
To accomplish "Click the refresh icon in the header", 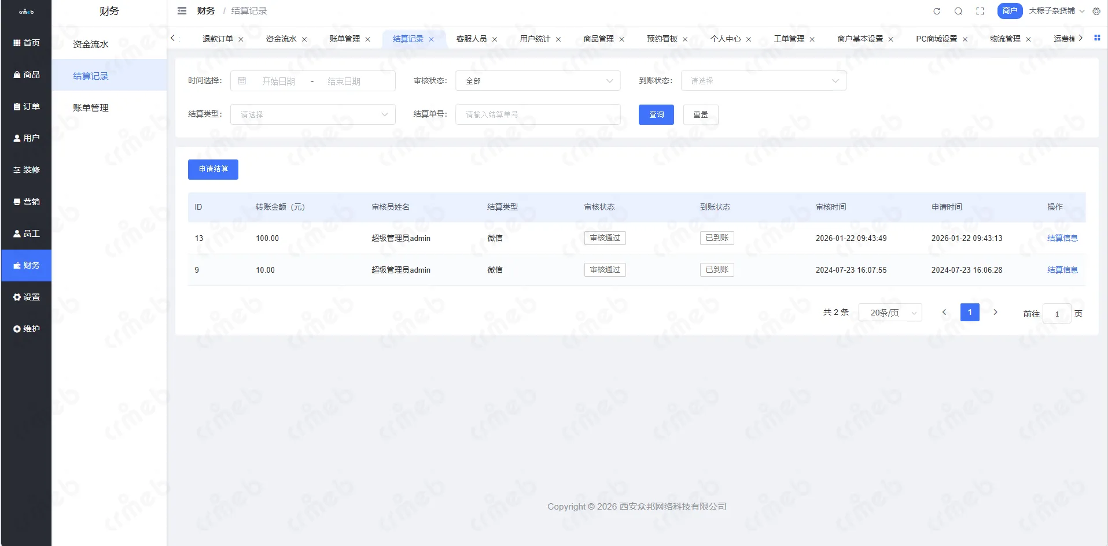I will pos(937,11).
